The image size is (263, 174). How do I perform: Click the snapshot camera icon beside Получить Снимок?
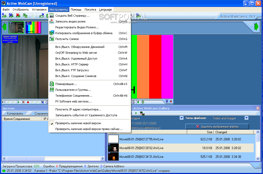[52, 39]
